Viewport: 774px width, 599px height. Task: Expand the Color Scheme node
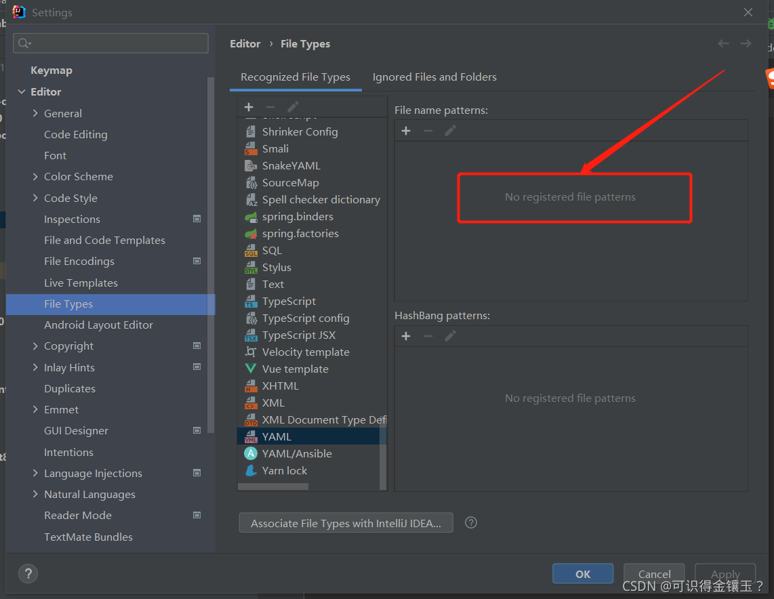[35, 177]
